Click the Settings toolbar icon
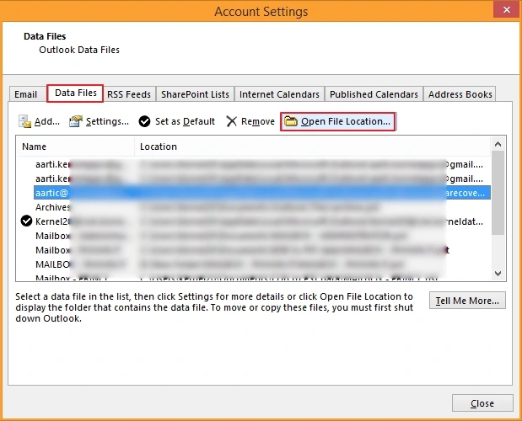The width and height of the screenshot is (522, 421). [76, 121]
